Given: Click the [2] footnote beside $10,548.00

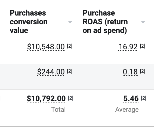Looking at the screenshot, I should tap(70, 46).
